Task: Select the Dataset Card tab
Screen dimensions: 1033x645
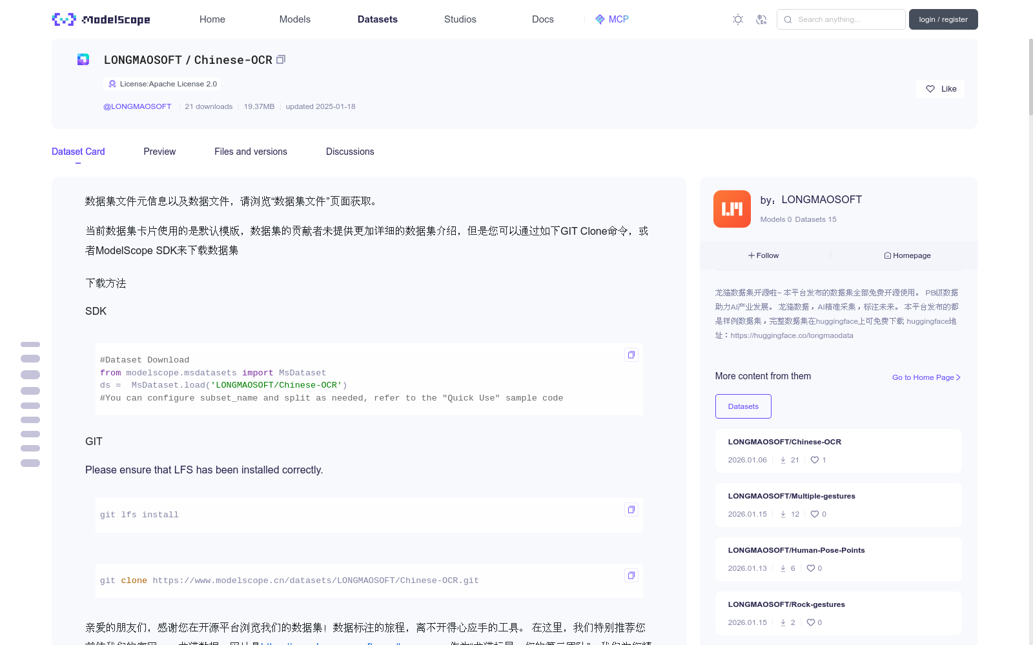Action: click(78, 152)
